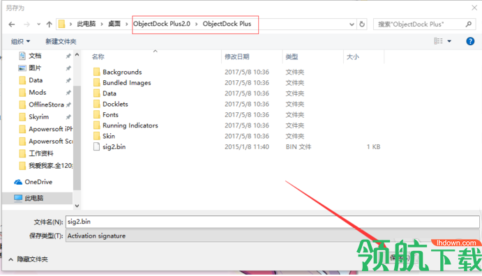Select the Docklets folder
482x276 pixels.
point(115,104)
